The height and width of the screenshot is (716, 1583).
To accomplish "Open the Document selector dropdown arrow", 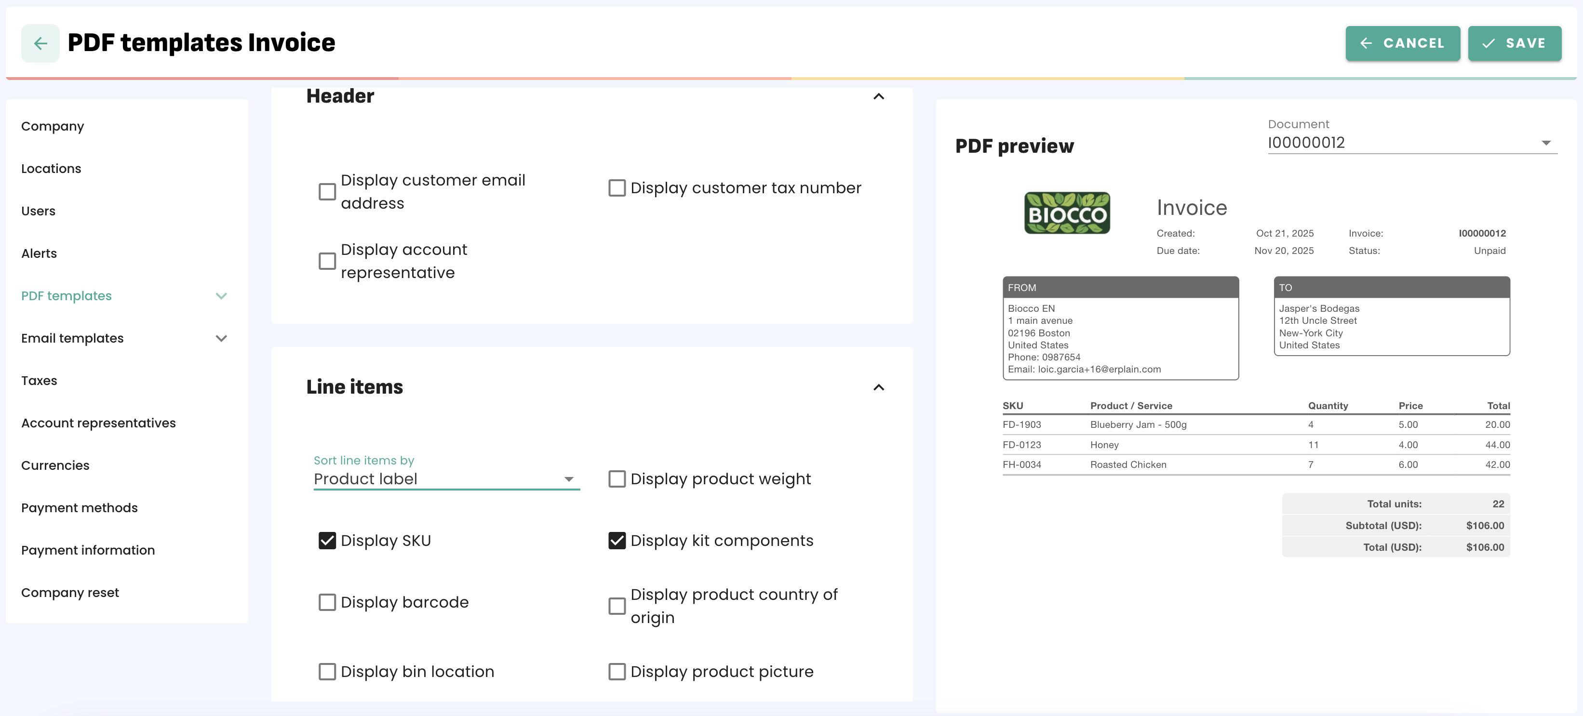I will click(x=1545, y=143).
